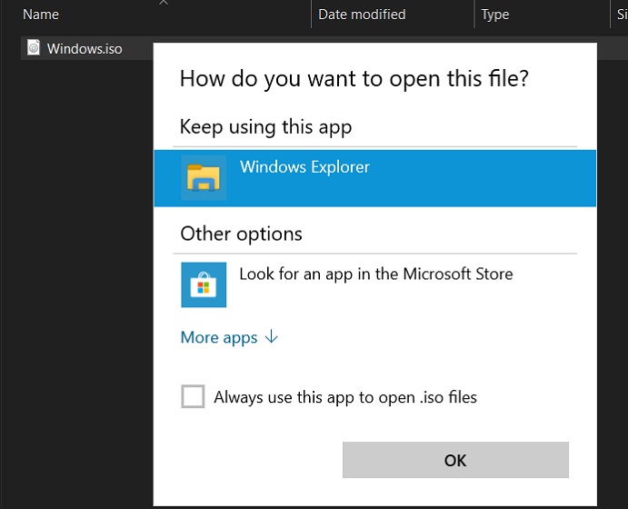
Task: Click the Windows Explorer folder icon
Action: point(204,177)
